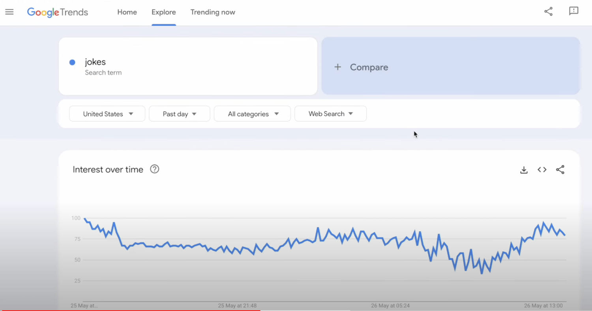This screenshot has height=311, width=592.
Task: Open the Trending now section
Action: (213, 12)
